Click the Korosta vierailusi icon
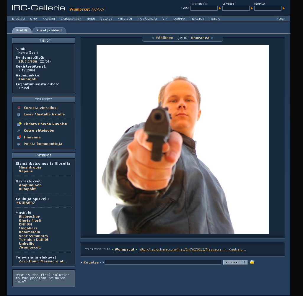303x296 pixels. tap(19, 108)
